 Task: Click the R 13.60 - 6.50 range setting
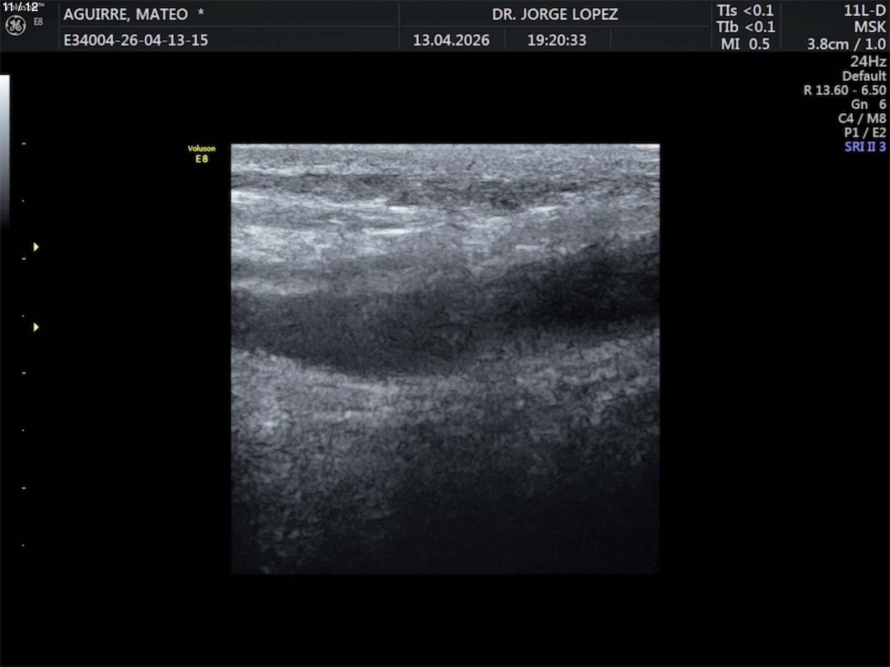844,90
